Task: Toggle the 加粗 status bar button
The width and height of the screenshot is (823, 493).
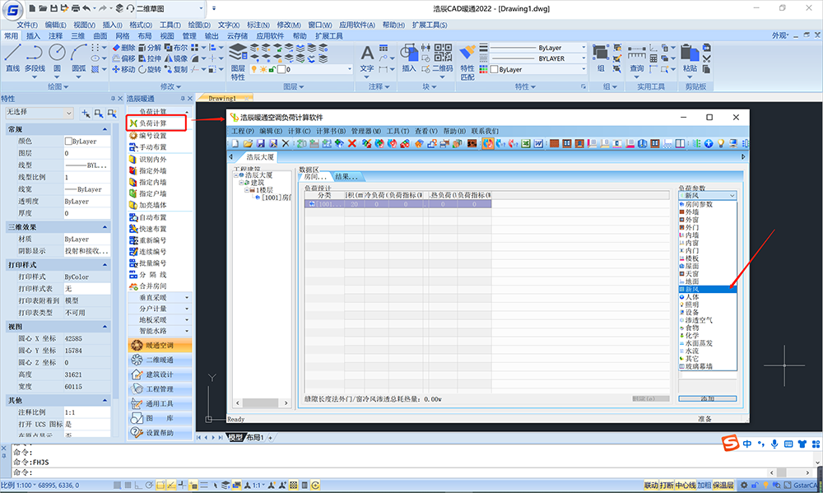Action: [x=704, y=485]
